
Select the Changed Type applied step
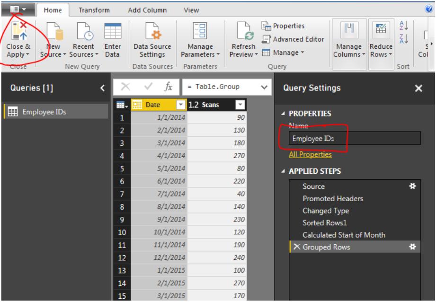coord(325,211)
